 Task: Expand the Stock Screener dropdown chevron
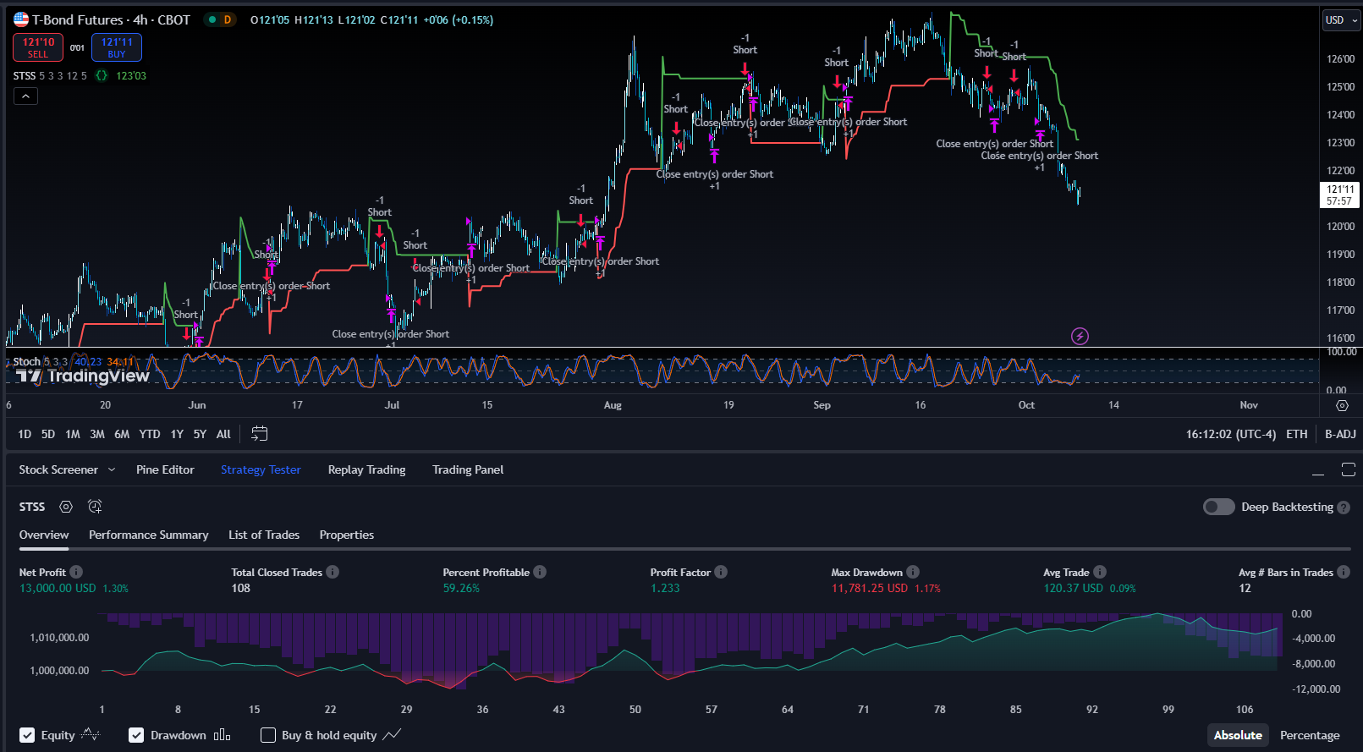(112, 469)
